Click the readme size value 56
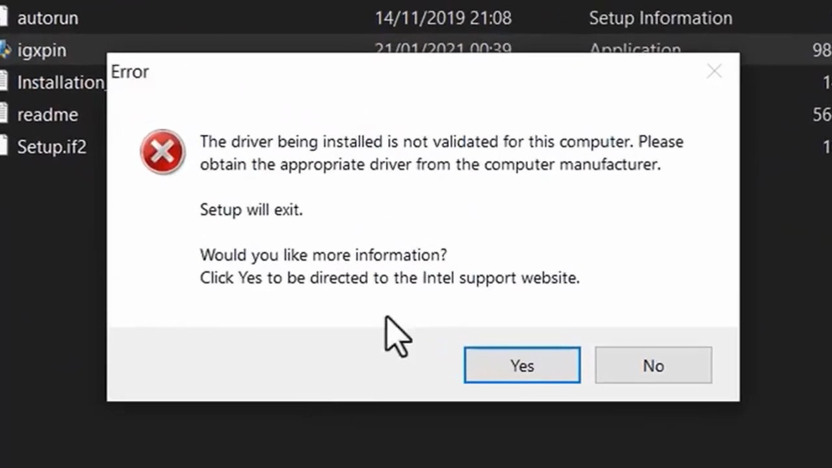Image resolution: width=832 pixels, height=468 pixels. (822, 114)
